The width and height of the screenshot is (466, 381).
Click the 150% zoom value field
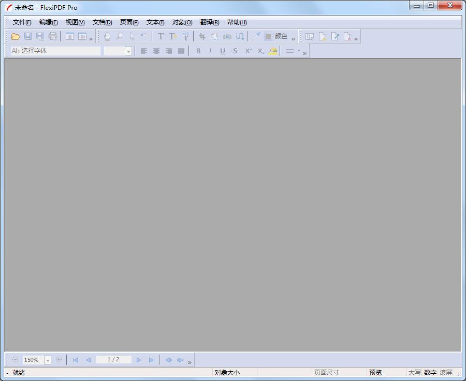pyautogui.click(x=33, y=360)
